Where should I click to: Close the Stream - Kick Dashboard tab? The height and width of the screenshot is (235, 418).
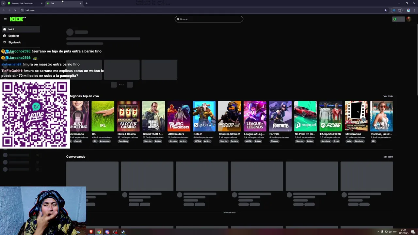click(x=42, y=3)
